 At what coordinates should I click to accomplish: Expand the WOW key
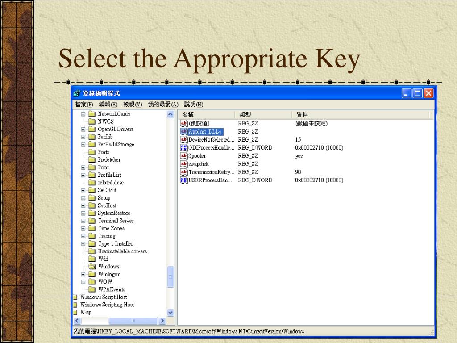[x=83, y=282]
